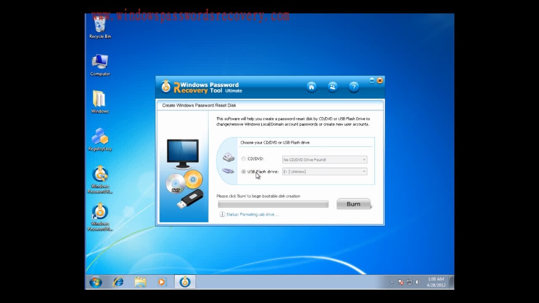Open the Action Center flag icon
Screen dimensions: 539x303
(401, 282)
